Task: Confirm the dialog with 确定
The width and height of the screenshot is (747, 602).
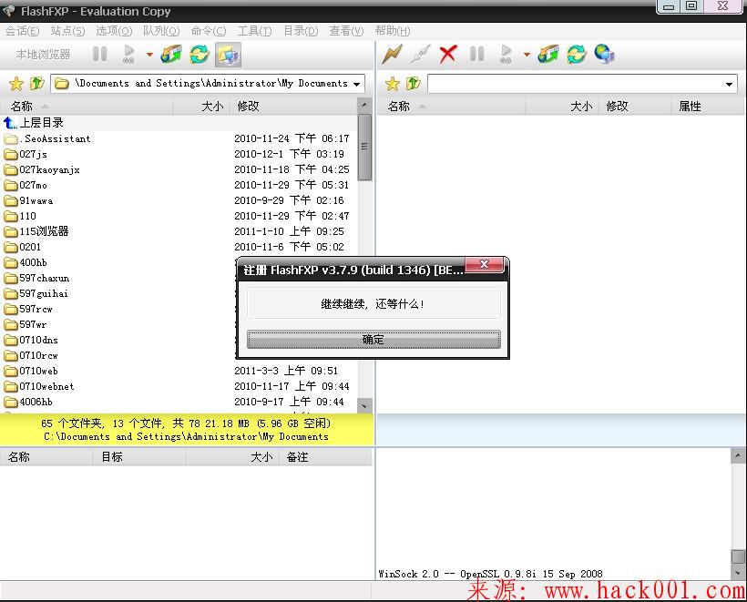Action: tap(373, 340)
